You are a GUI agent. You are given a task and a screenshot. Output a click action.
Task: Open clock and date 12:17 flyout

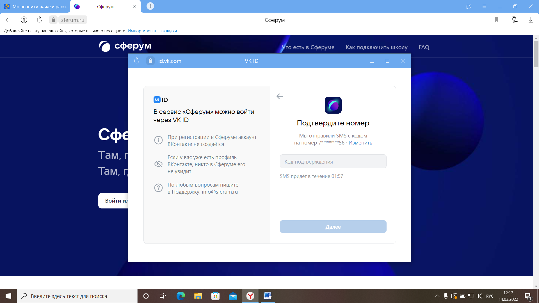tap(508, 296)
